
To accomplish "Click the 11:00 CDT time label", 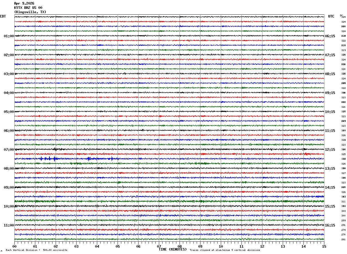I will (x=9, y=225).
